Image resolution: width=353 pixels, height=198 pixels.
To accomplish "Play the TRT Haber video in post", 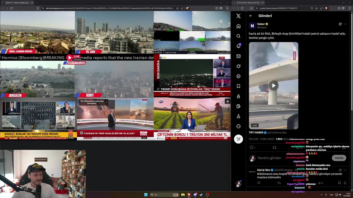I will 274,86.
